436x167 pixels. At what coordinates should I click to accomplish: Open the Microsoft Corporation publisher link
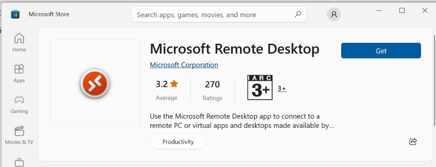(x=184, y=65)
